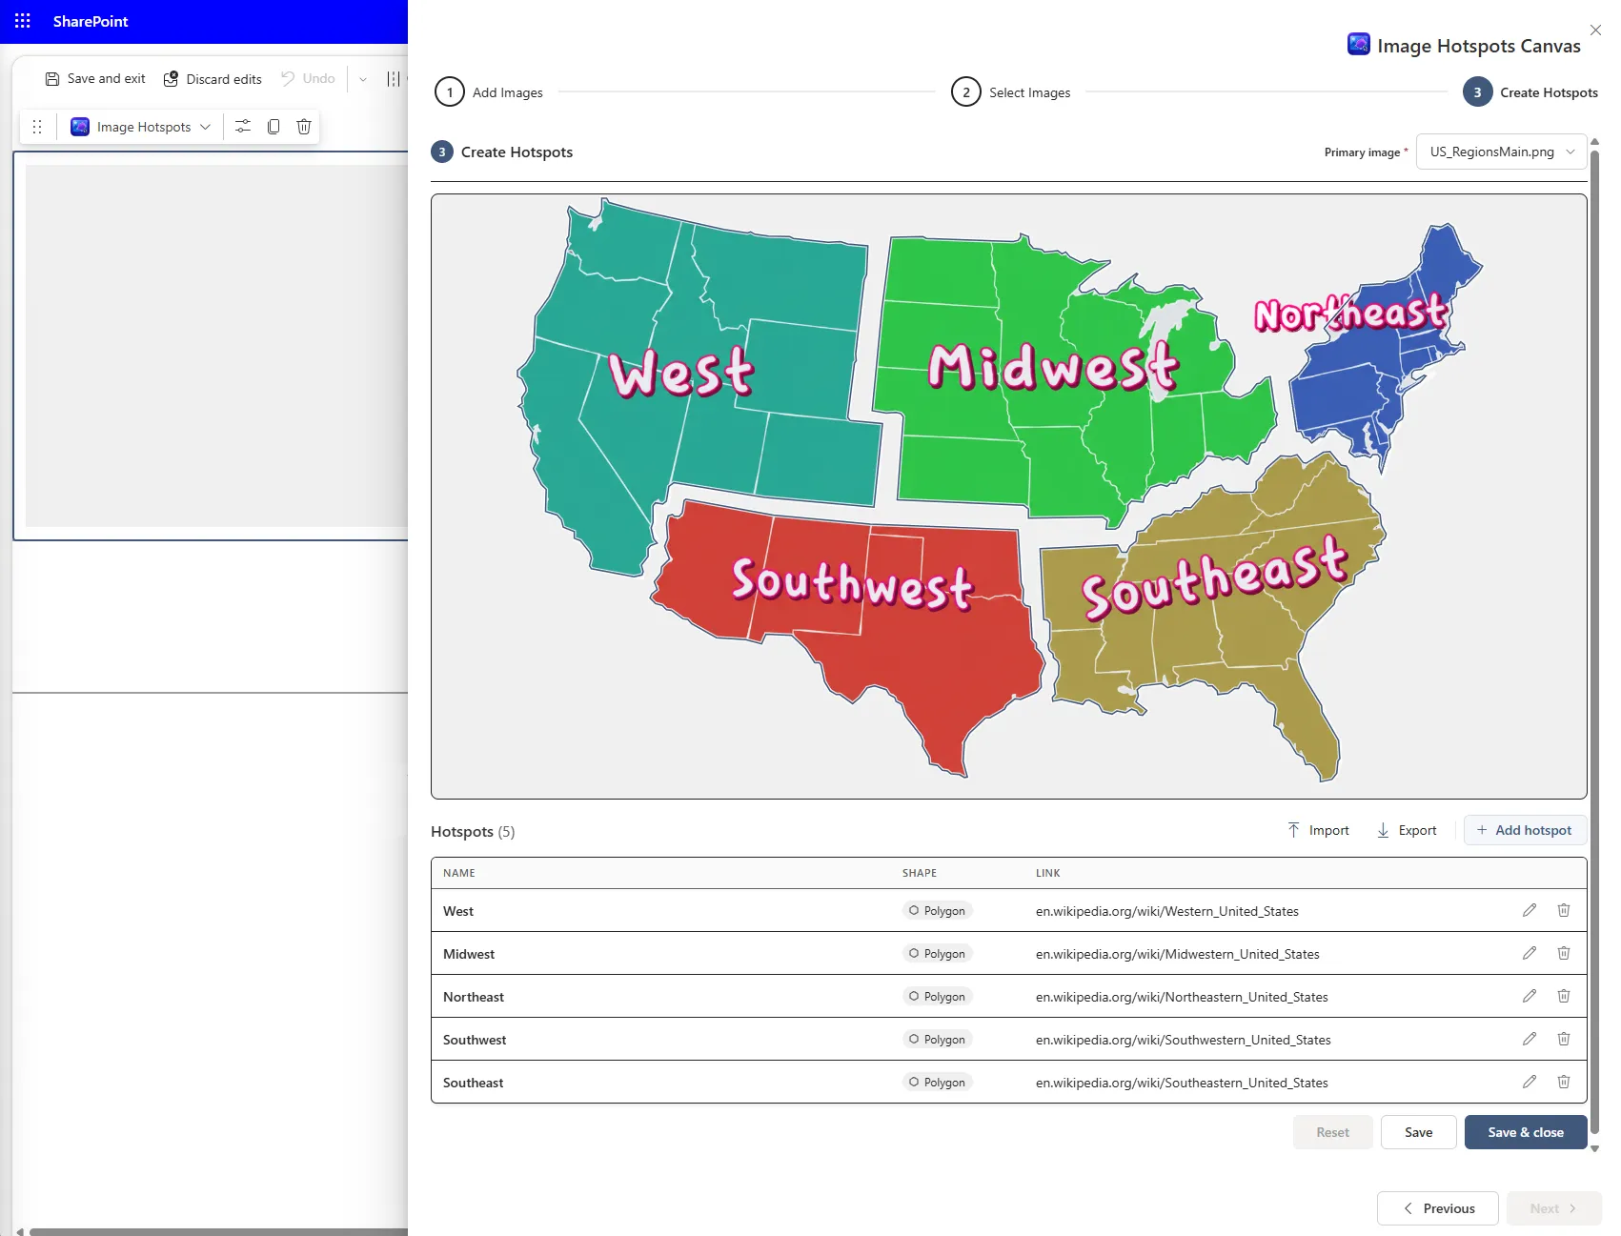1621x1236 pixels.
Task: Open web part properties sliders icon
Action: pyautogui.click(x=243, y=127)
